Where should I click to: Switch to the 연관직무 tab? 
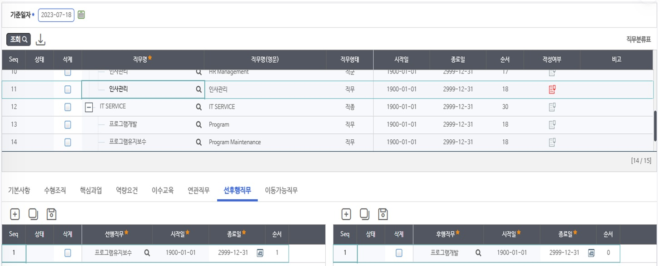[198, 191]
